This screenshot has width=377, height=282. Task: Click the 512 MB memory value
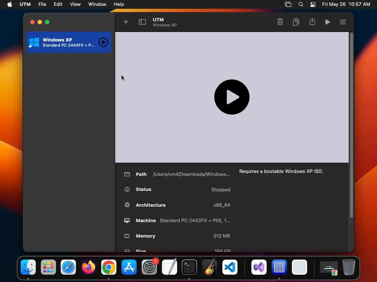[222, 236]
